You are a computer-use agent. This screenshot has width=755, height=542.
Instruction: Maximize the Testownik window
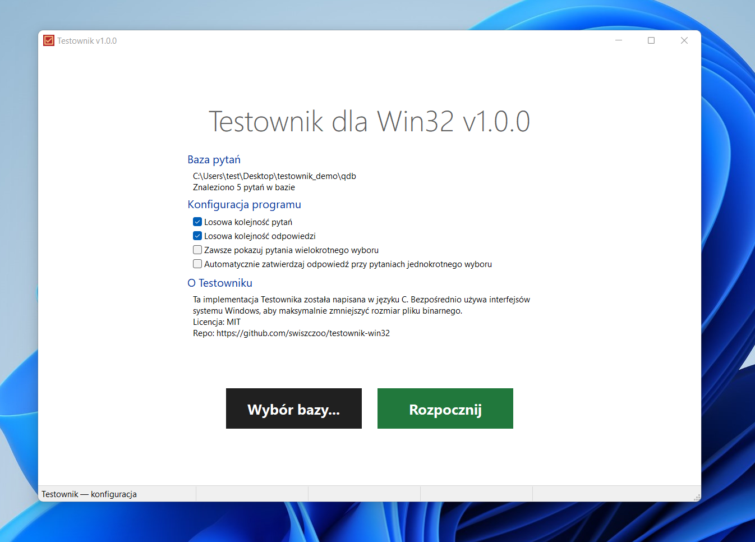coord(651,40)
